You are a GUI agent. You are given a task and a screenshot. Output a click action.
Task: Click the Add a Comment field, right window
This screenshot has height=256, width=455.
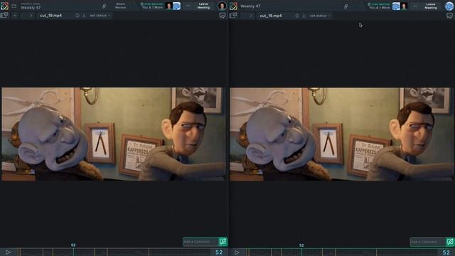[428, 242]
